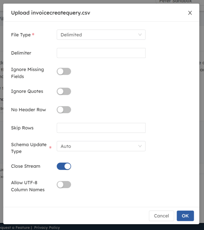Click into the Skip Rows input box
Screen dimensions: 204x230
[x=101, y=128]
